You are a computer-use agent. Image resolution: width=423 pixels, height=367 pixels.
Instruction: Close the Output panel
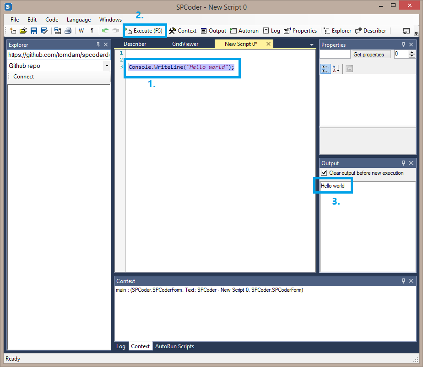[411, 163]
